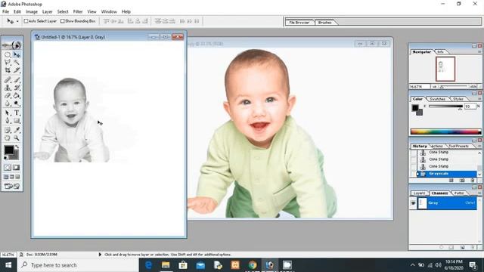
Task: Select the Eyedropper tool
Action: coord(17,130)
